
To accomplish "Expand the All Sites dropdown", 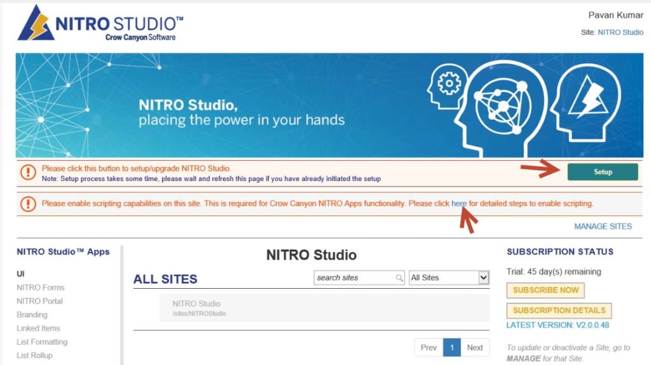I will (449, 277).
